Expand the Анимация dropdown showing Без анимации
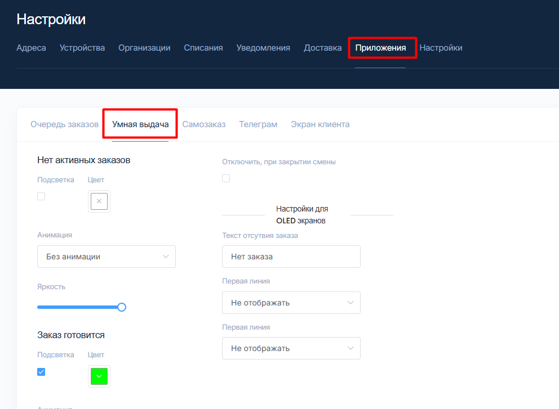The image size is (559, 409). pos(107,257)
